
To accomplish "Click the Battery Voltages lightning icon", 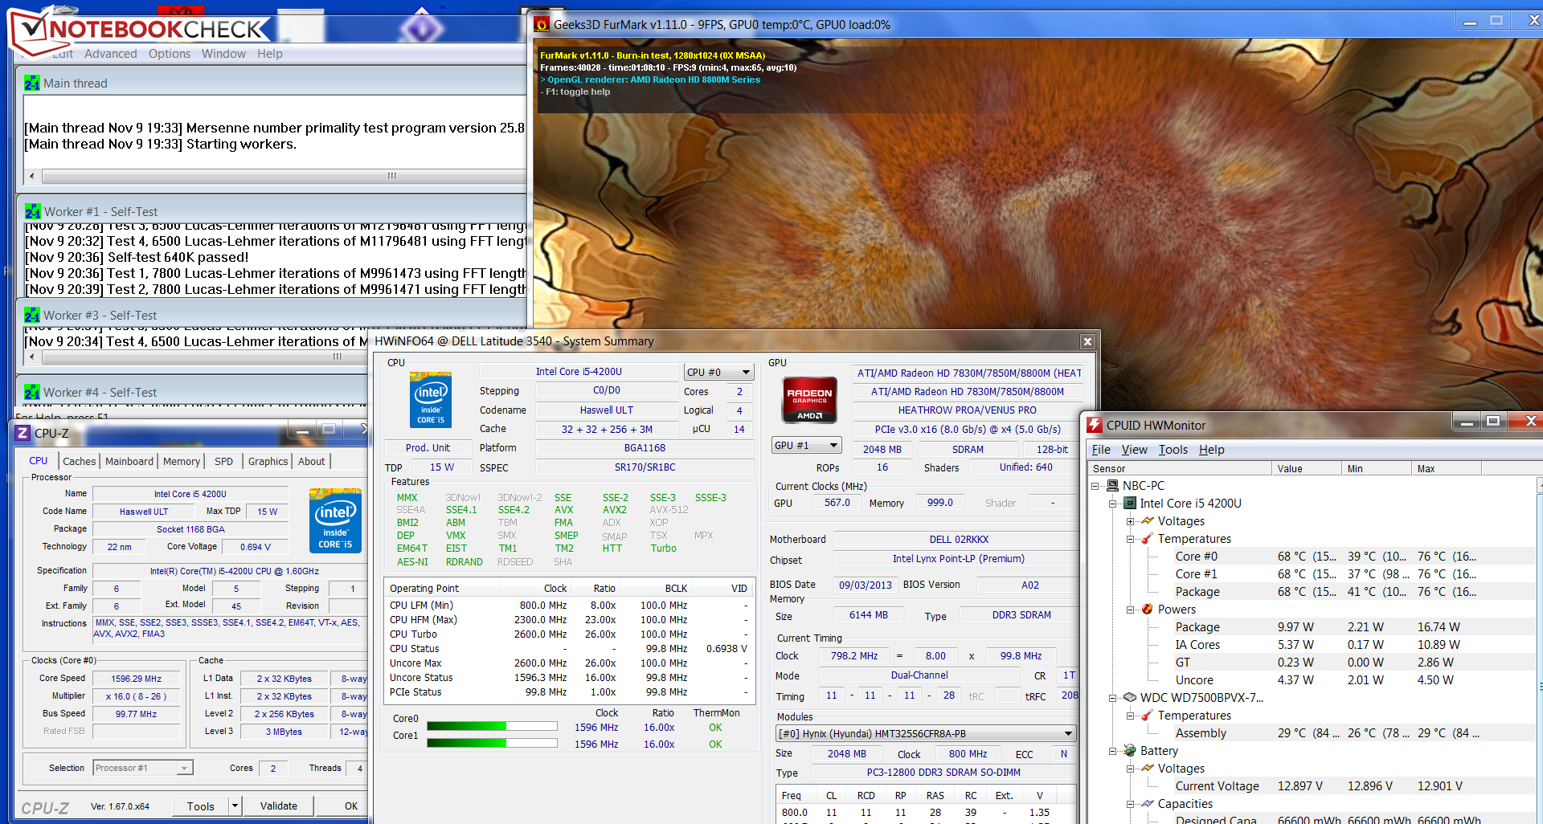I will tap(1148, 768).
